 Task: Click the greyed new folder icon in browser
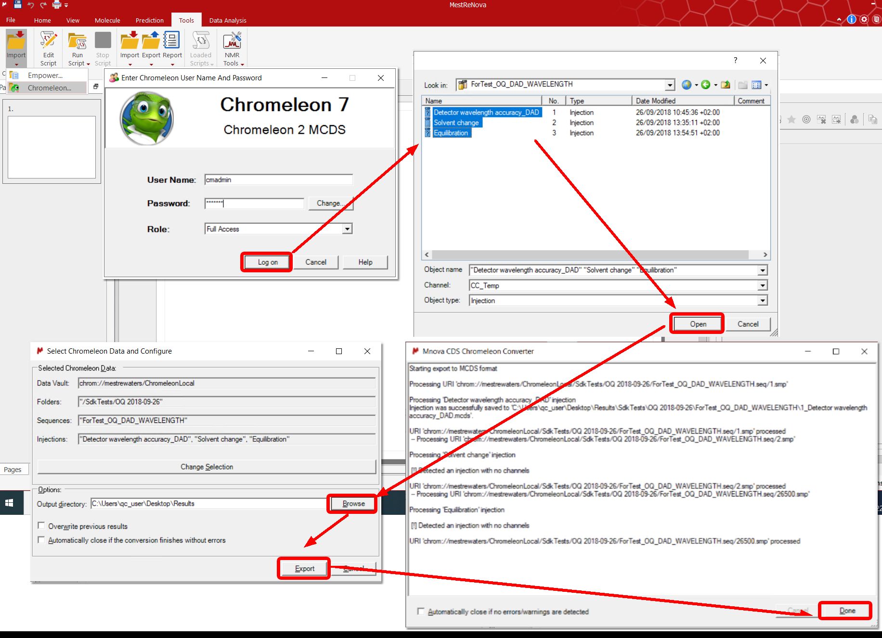(743, 85)
